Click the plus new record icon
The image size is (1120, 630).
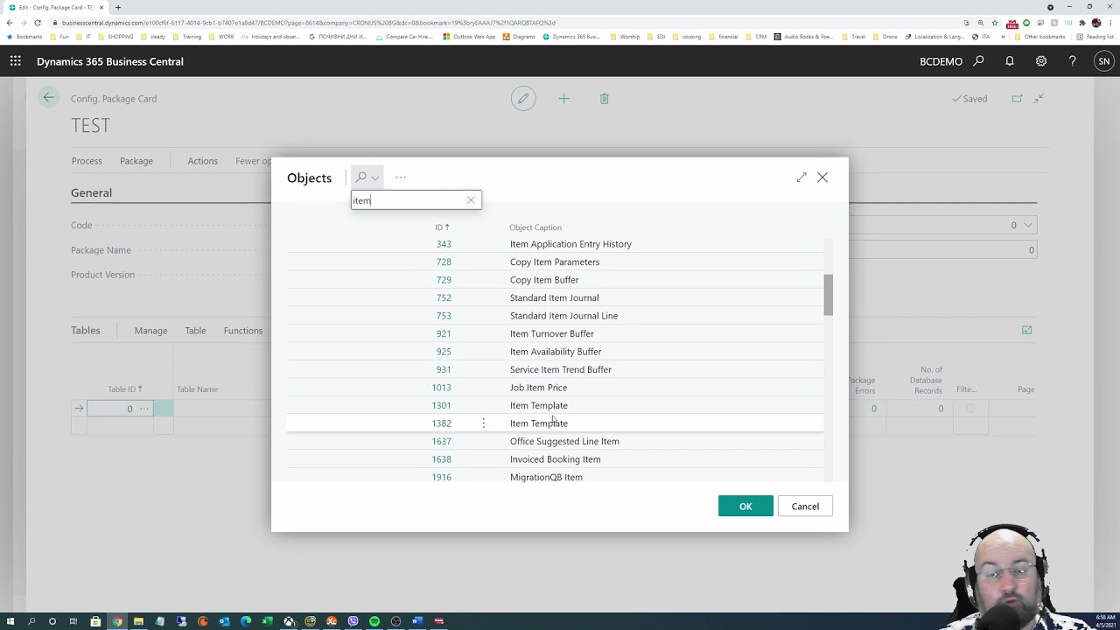(x=563, y=99)
